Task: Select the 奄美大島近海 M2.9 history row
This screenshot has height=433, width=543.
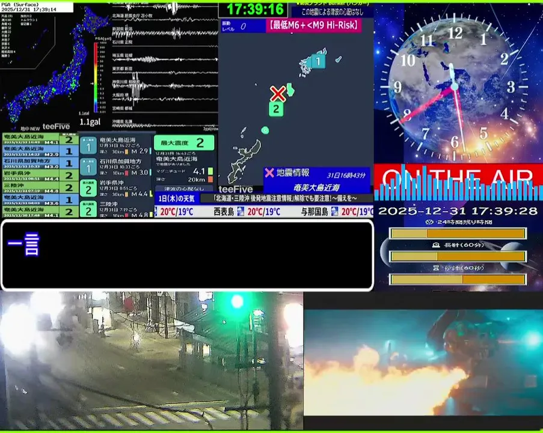Action: 40,151
